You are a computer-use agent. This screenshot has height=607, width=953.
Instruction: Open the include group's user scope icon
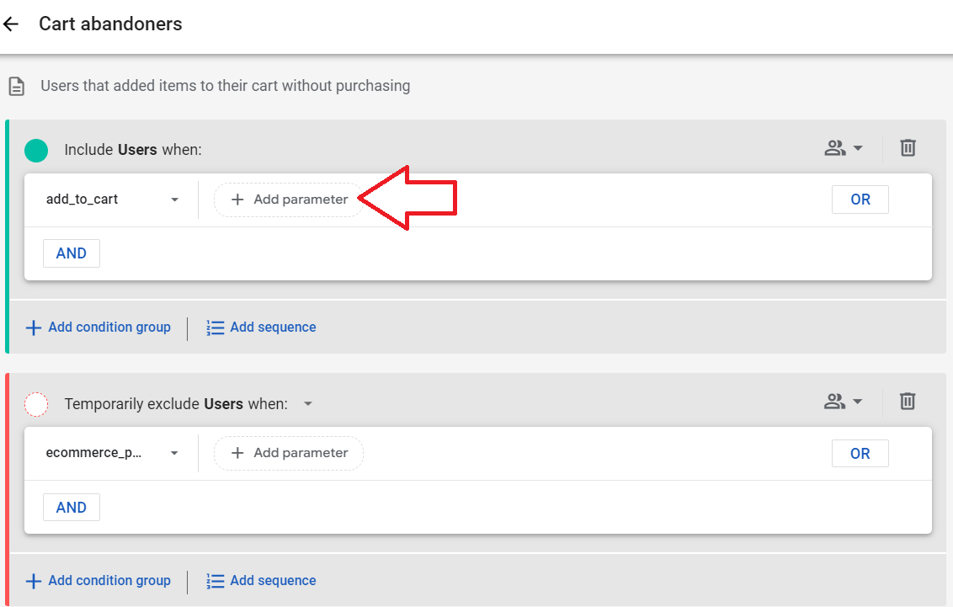point(843,148)
